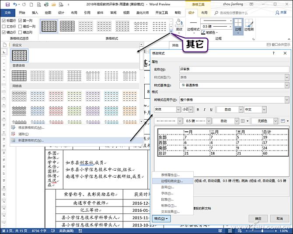Click the spelling check icon in status bar
The width and height of the screenshot is (293, 234).
[x=53, y=231]
